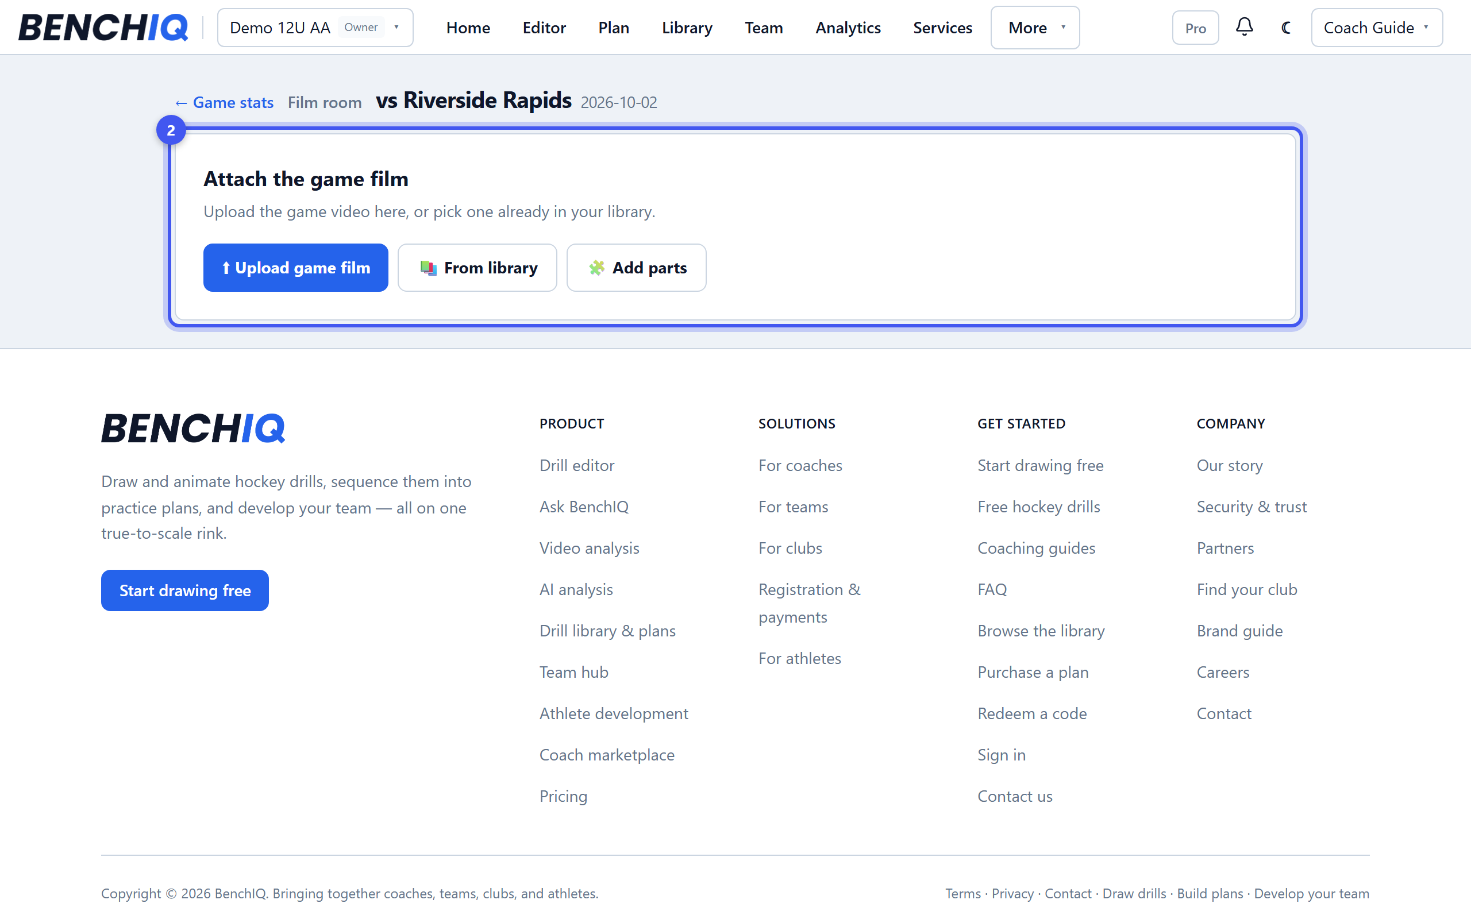Open Registration & payments link
1471x919 pixels.
pos(809,603)
